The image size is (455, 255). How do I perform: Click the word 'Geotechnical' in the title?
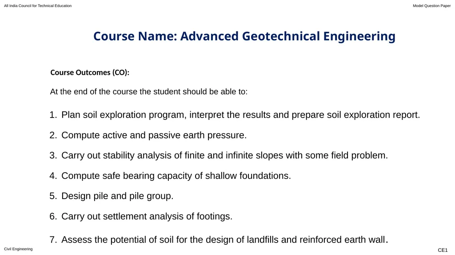281,36
